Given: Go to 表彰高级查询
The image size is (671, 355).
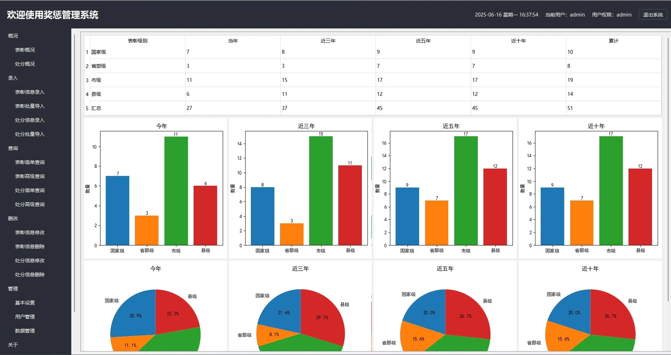Looking at the screenshot, I should (x=30, y=176).
